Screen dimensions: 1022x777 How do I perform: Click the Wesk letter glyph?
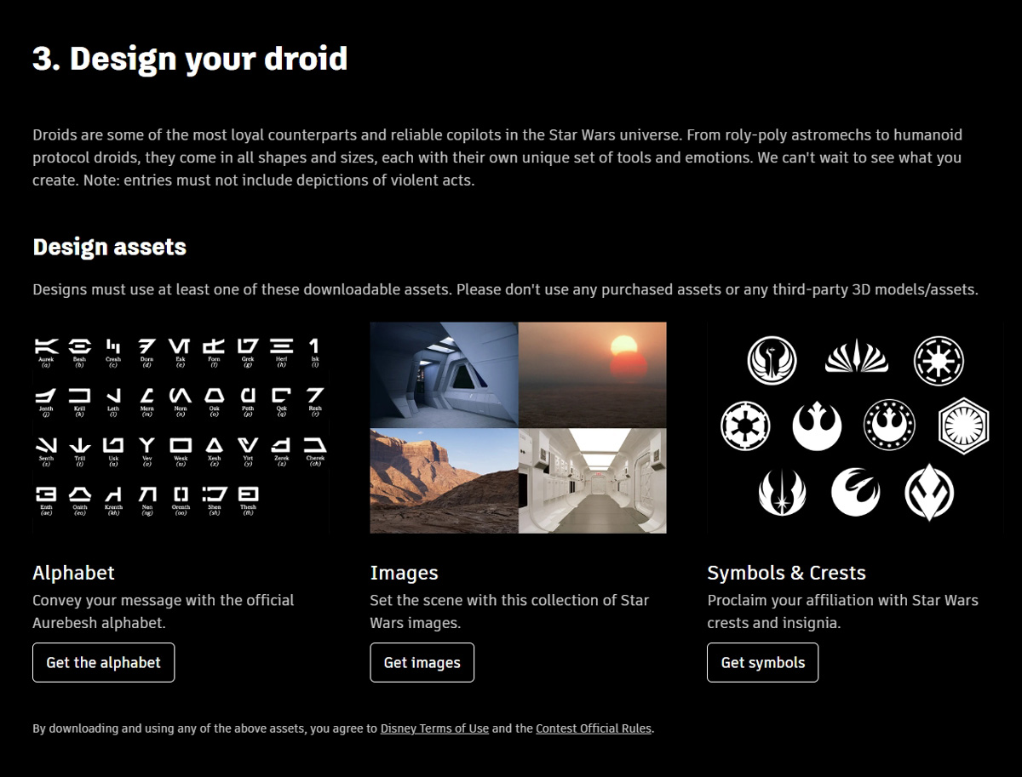coord(181,445)
